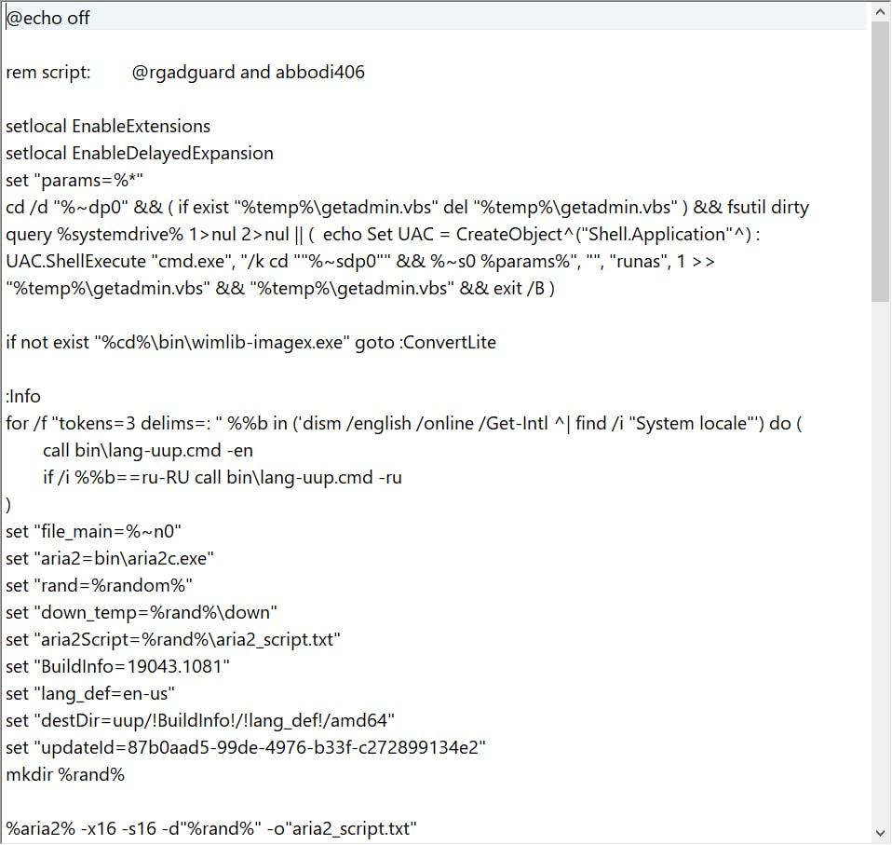Click the 'mkdir %rand%' line

coord(65,775)
